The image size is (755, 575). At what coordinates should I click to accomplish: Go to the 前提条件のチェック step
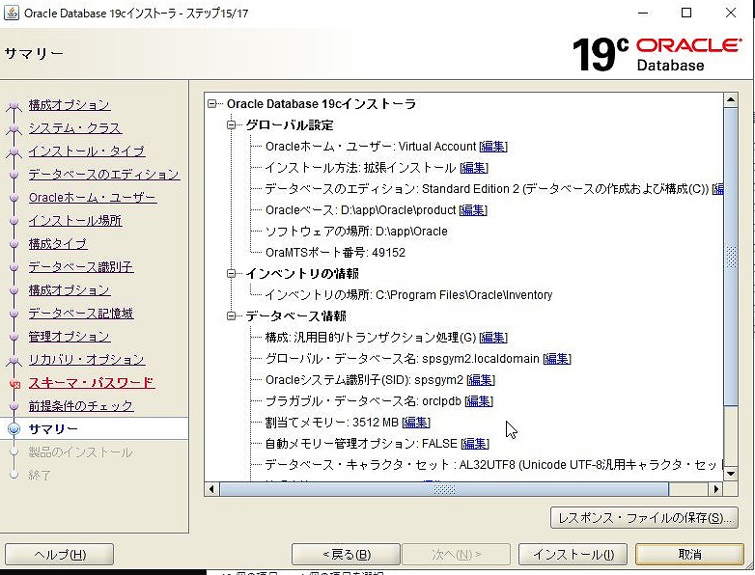point(81,405)
